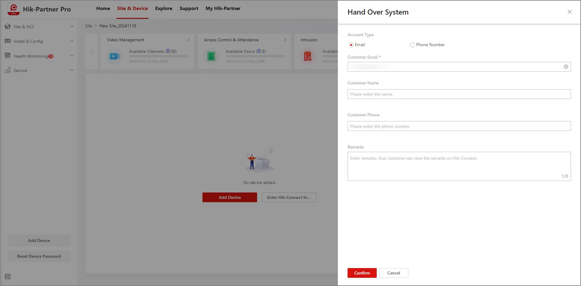The width and height of the screenshot is (581, 286).
Task: Click the Health Monitoring icon
Action: tap(8, 56)
